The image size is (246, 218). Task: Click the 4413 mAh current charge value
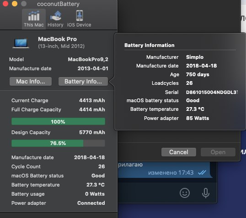pyautogui.click(x=92, y=100)
